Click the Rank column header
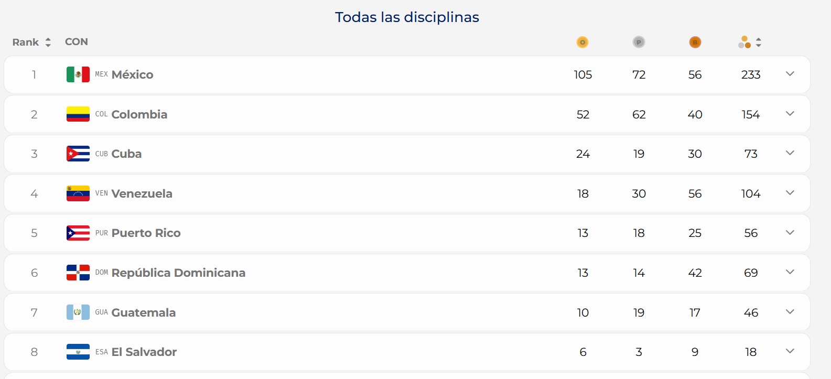831x379 pixels. (26, 42)
